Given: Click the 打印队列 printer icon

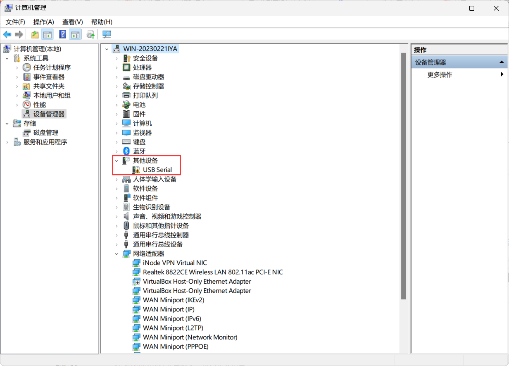Looking at the screenshot, I should pyautogui.click(x=126, y=96).
